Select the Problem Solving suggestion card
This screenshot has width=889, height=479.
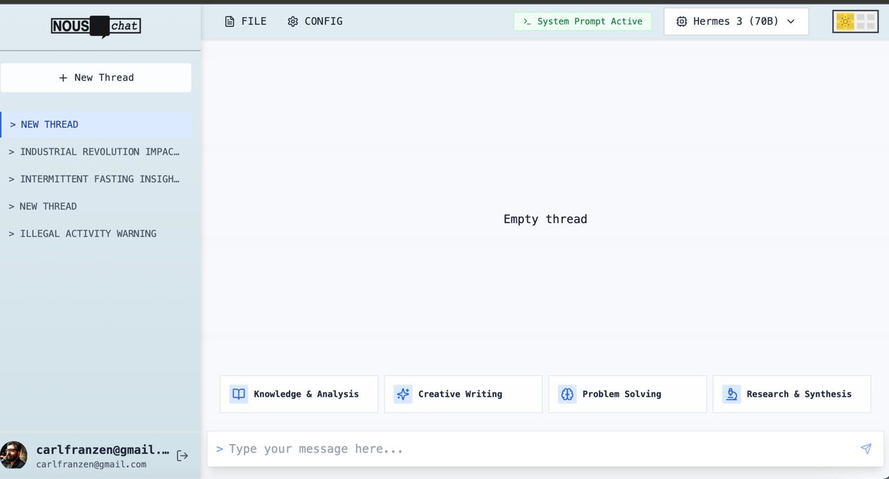click(627, 394)
